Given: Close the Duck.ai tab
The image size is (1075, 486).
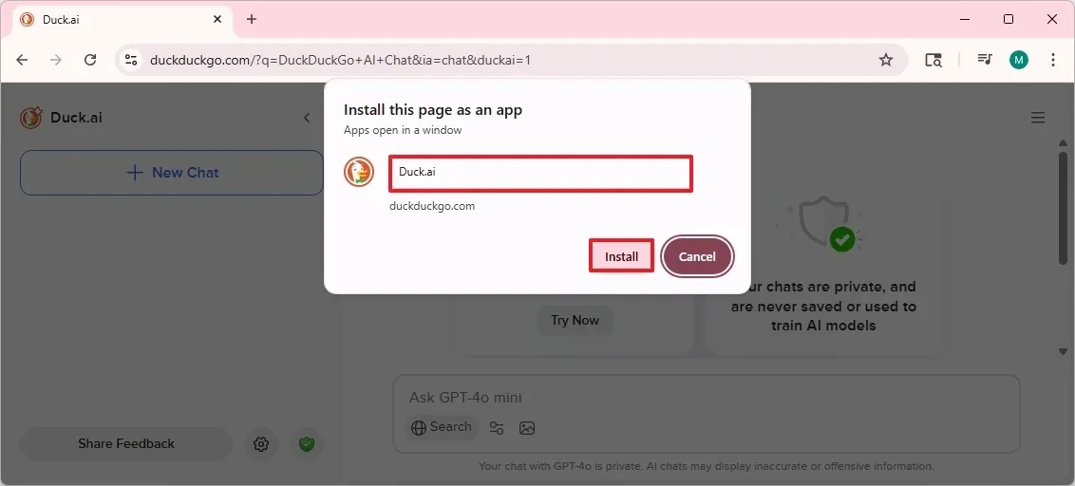Looking at the screenshot, I should (x=218, y=19).
